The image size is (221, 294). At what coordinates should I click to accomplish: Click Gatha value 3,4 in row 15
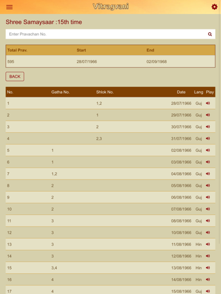point(54,268)
